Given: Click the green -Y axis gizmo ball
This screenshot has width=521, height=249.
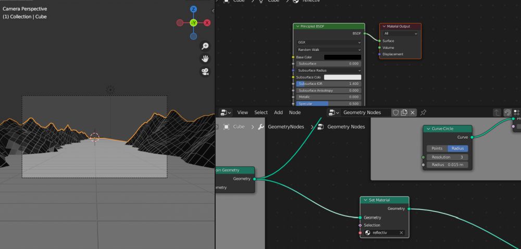Looking at the screenshot, I should coord(193,23).
